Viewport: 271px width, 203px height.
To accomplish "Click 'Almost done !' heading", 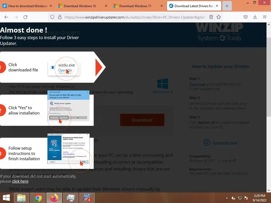I will [24, 30].
